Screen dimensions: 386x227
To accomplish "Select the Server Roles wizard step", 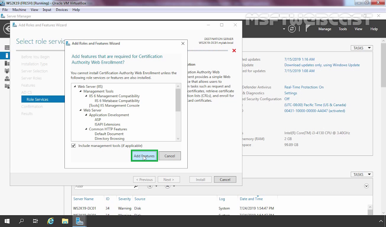I will click(x=32, y=78).
